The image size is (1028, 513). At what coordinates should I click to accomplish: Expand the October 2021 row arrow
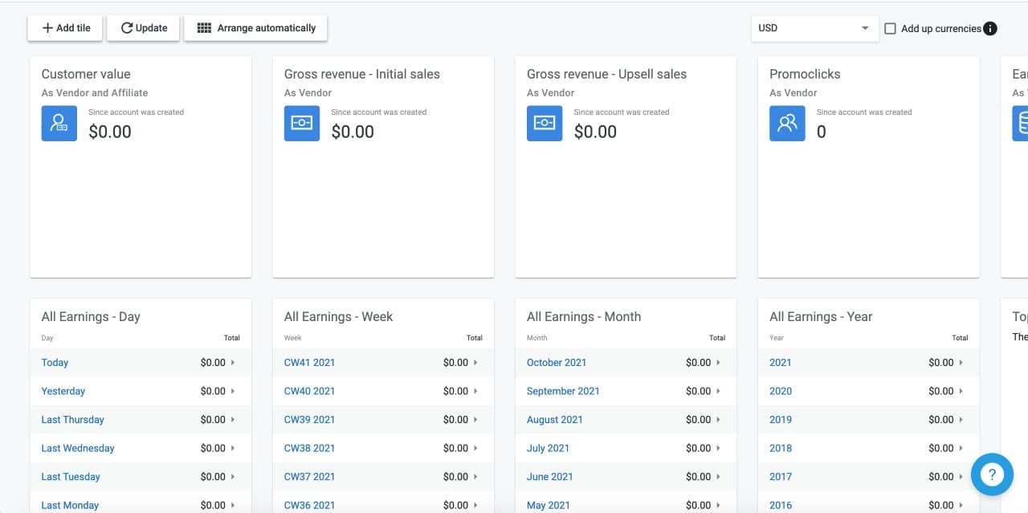(718, 363)
